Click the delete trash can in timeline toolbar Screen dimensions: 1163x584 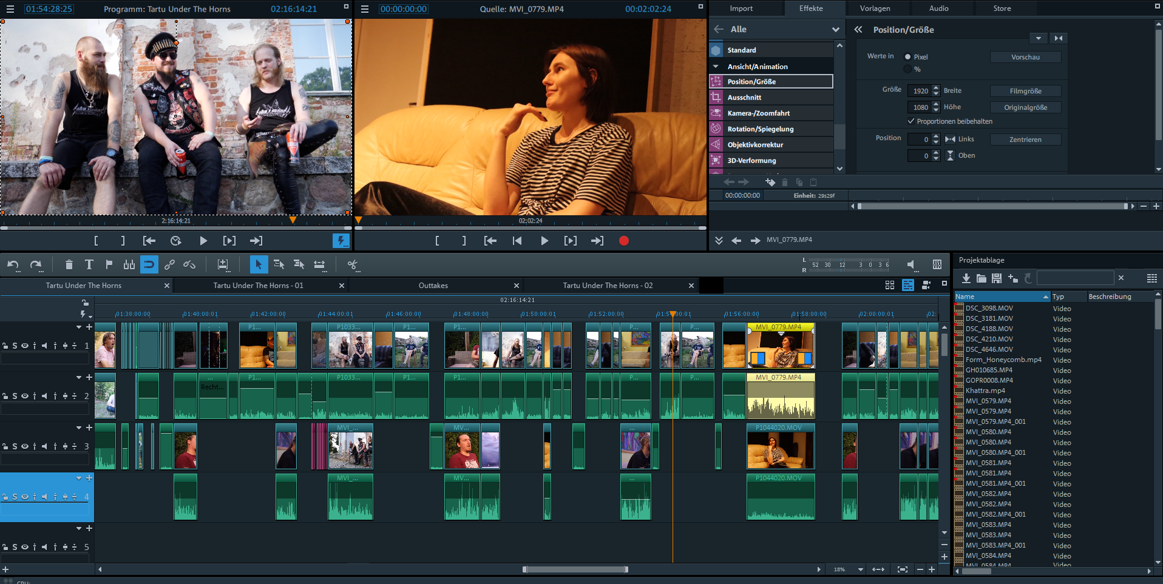click(x=69, y=264)
